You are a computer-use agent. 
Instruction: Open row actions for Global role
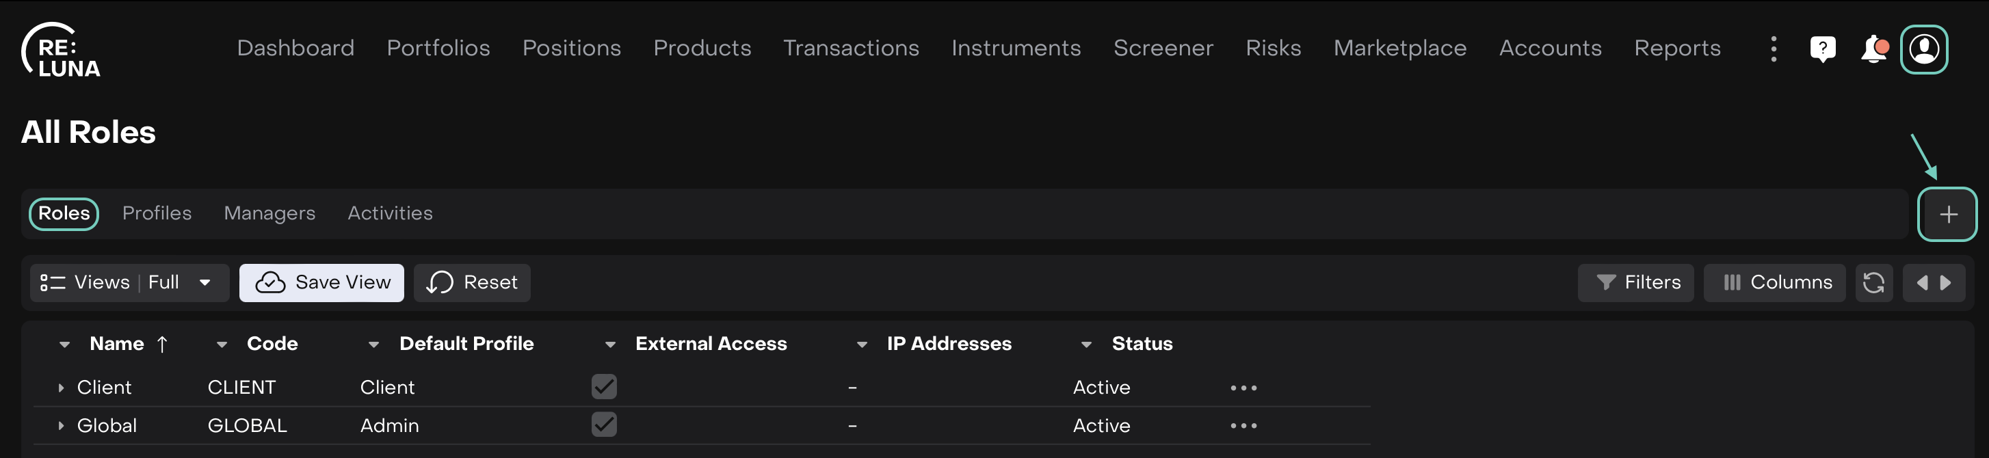tap(1243, 426)
